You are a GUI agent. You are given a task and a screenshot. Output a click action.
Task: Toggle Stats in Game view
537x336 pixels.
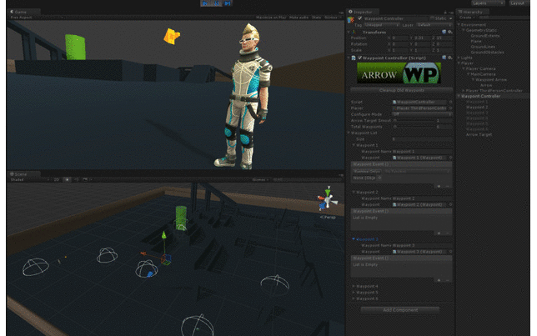pyautogui.click(x=317, y=18)
